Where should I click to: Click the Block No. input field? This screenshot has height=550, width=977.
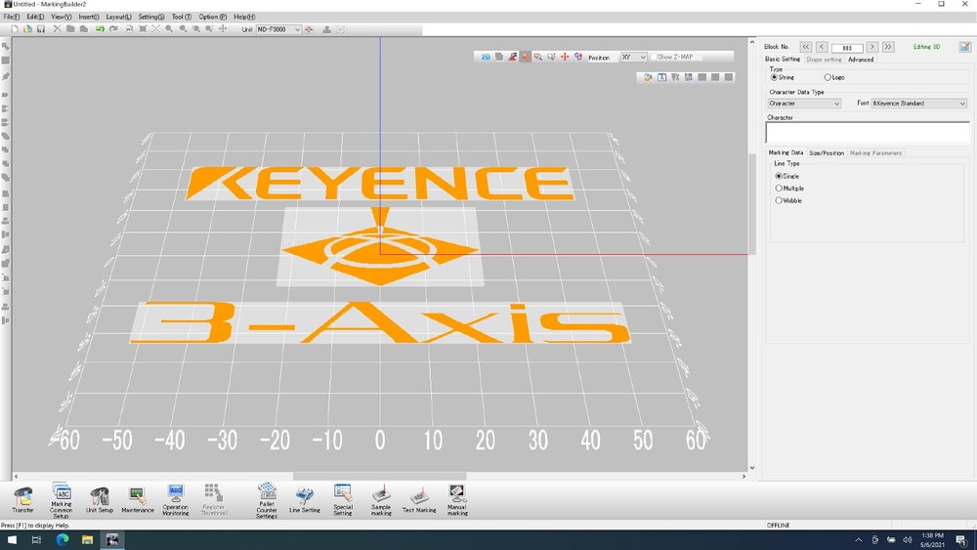847,47
